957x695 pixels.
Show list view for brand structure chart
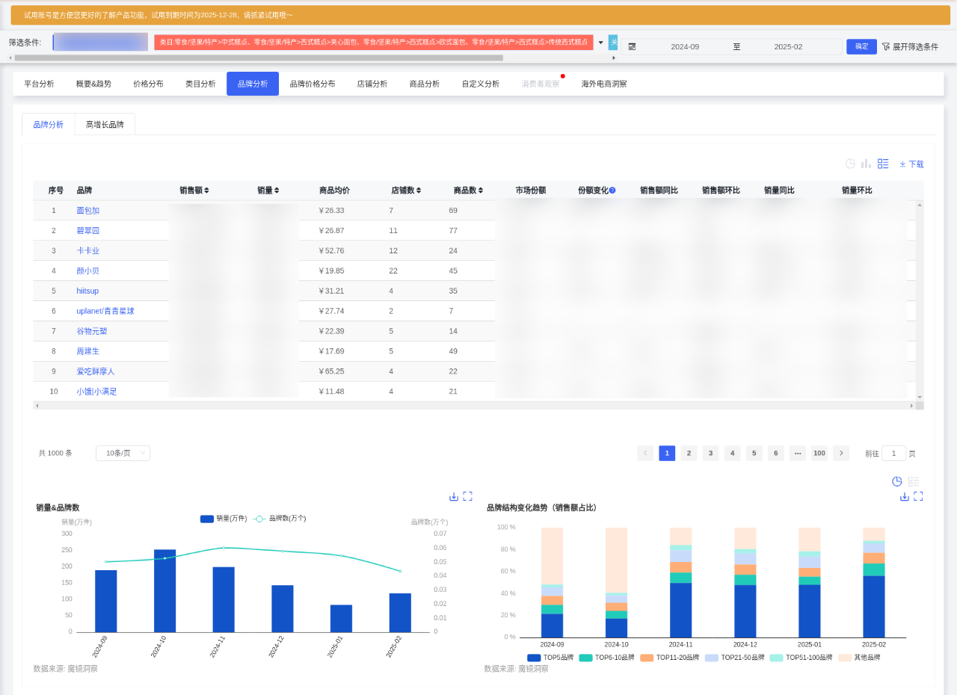[x=914, y=481]
